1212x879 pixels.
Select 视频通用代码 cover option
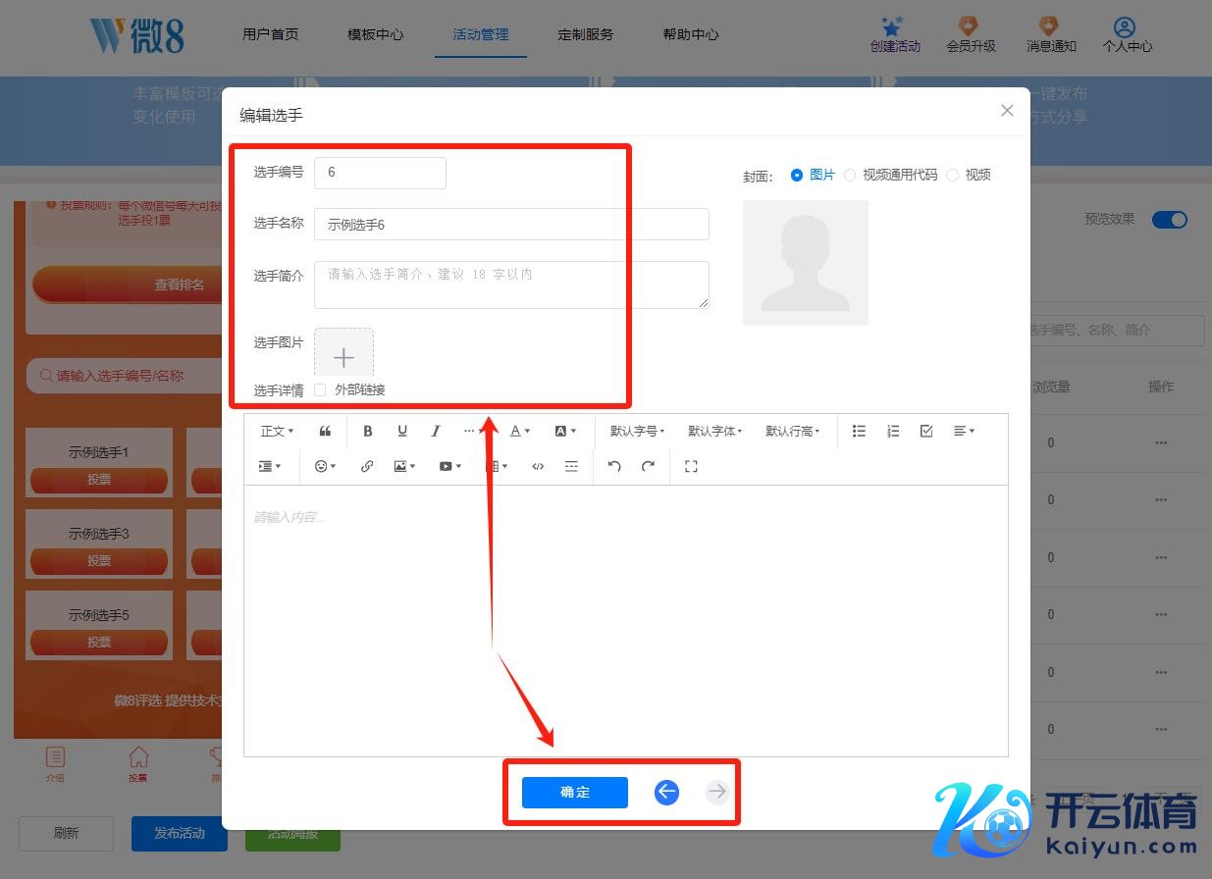click(x=850, y=175)
